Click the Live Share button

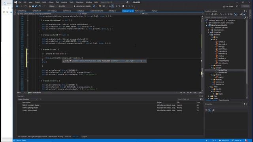pyautogui.click(x=228, y=6)
